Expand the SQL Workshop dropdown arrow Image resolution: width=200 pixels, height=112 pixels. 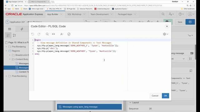click(84, 14)
